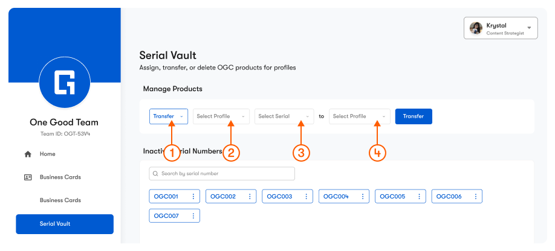The width and height of the screenshot is (555, 251).
Task: Expand the first Select Profile dropdown
Action: [221, 116]
